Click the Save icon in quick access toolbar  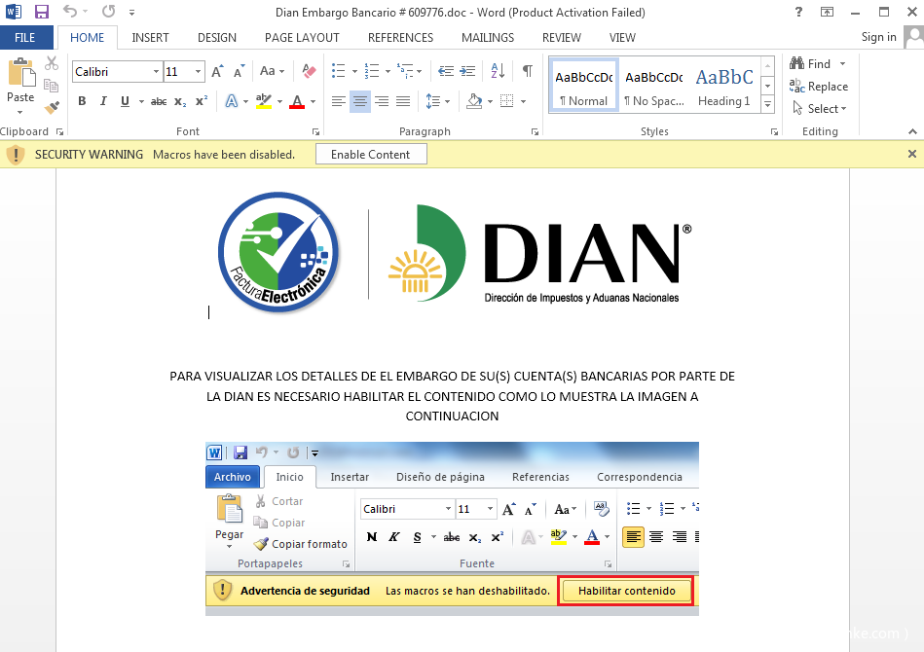(42, 12)
